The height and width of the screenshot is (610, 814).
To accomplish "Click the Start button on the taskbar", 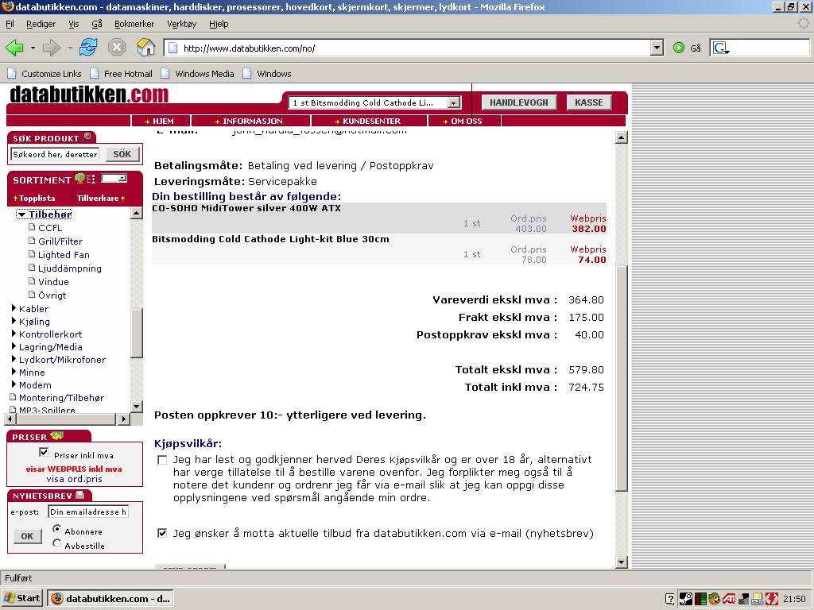I will click(x=22, y=598).
